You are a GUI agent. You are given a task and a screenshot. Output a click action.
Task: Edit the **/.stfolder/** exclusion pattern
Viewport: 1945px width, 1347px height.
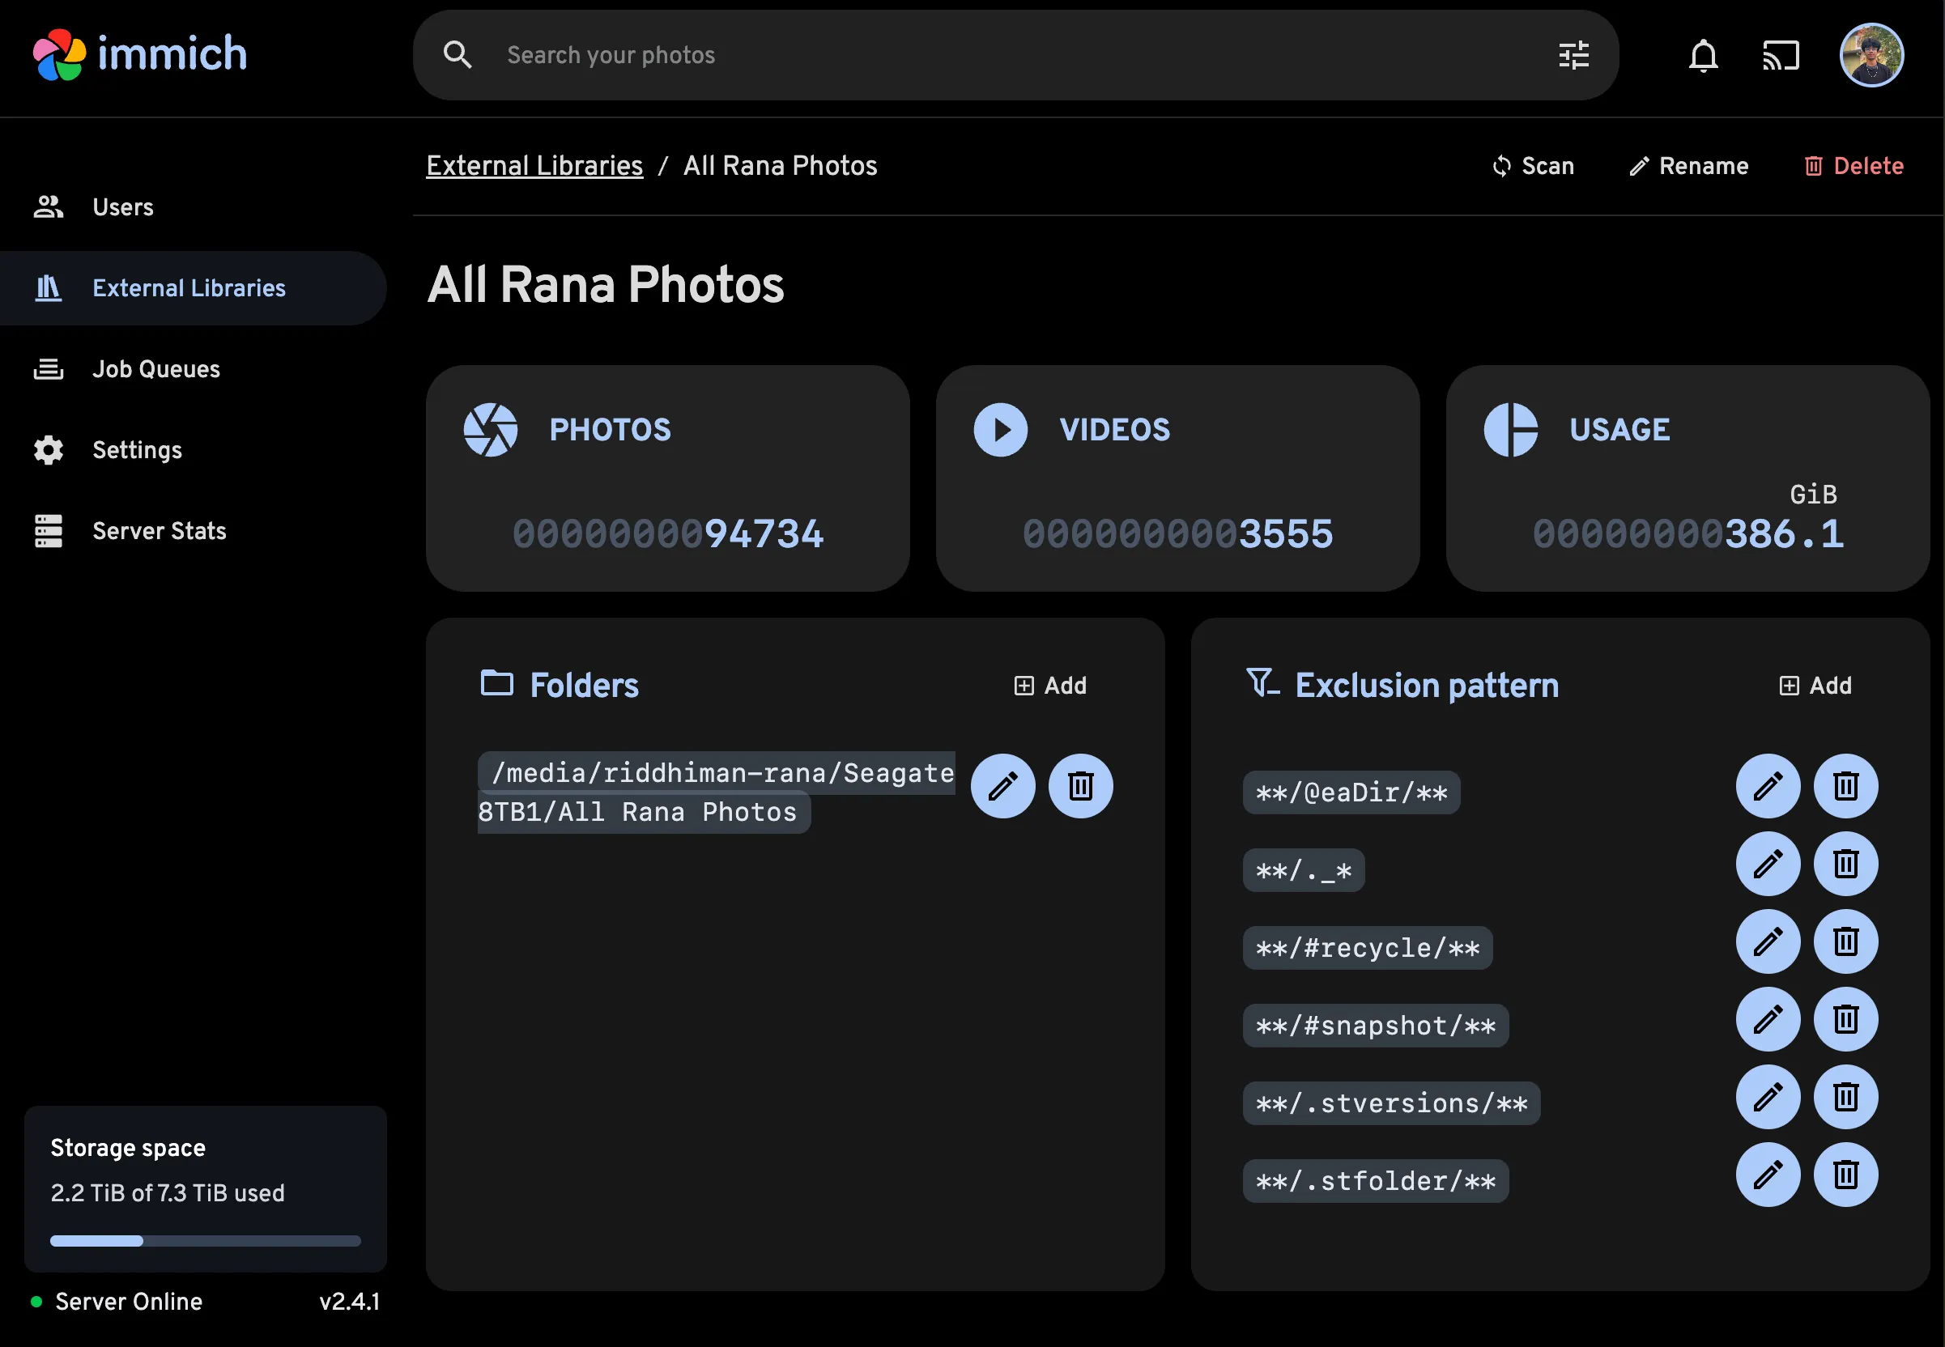(x=1768, y=1174)
